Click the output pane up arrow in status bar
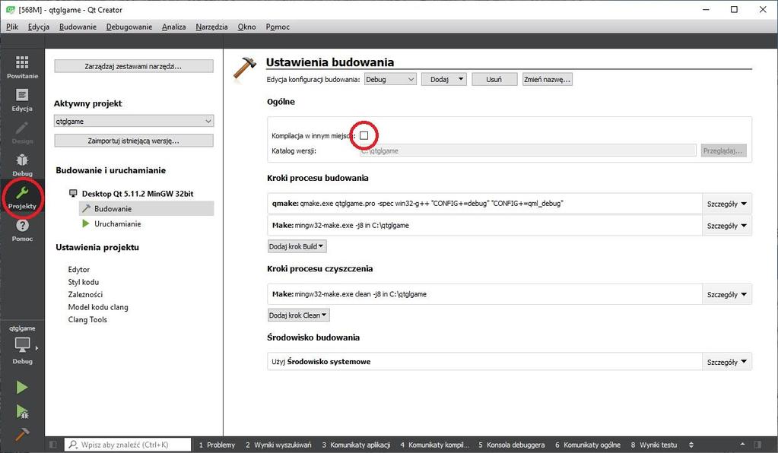 click(x=742, y=445)
